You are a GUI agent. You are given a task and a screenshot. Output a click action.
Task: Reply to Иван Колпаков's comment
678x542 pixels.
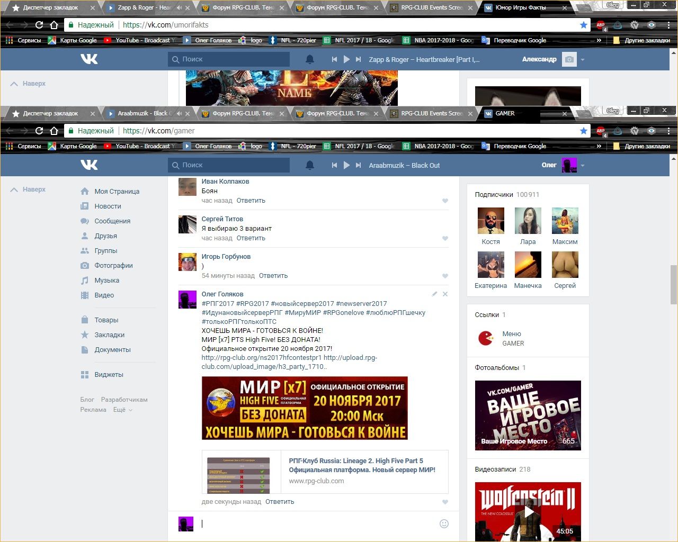[x=251, y=201]
